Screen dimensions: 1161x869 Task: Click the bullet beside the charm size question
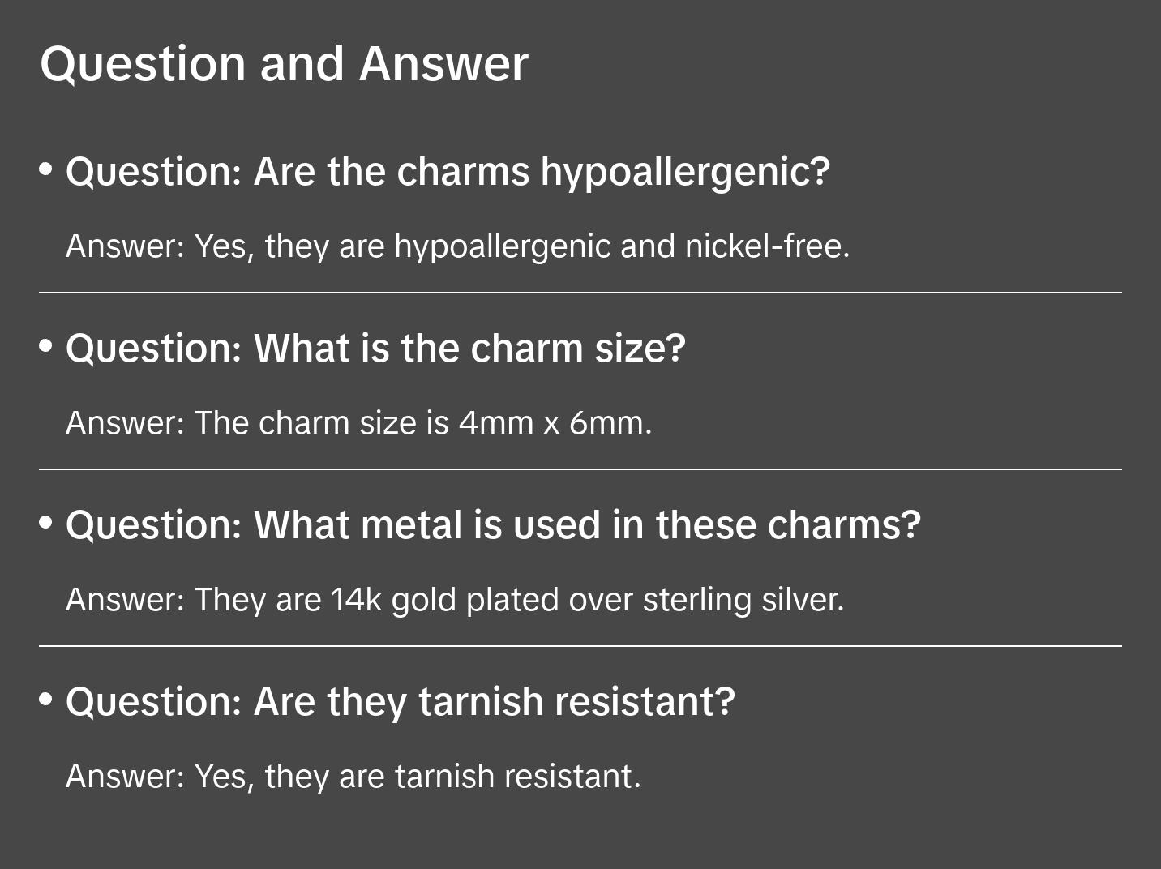[x=46, y=346]
